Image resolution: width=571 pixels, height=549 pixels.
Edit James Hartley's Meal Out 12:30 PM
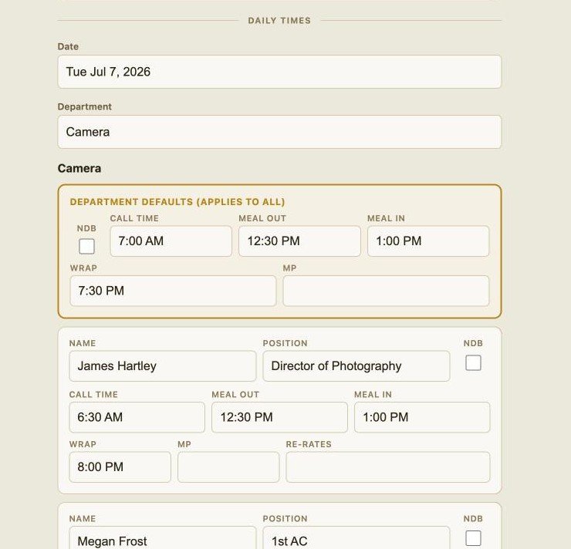[x=279, y=417]
